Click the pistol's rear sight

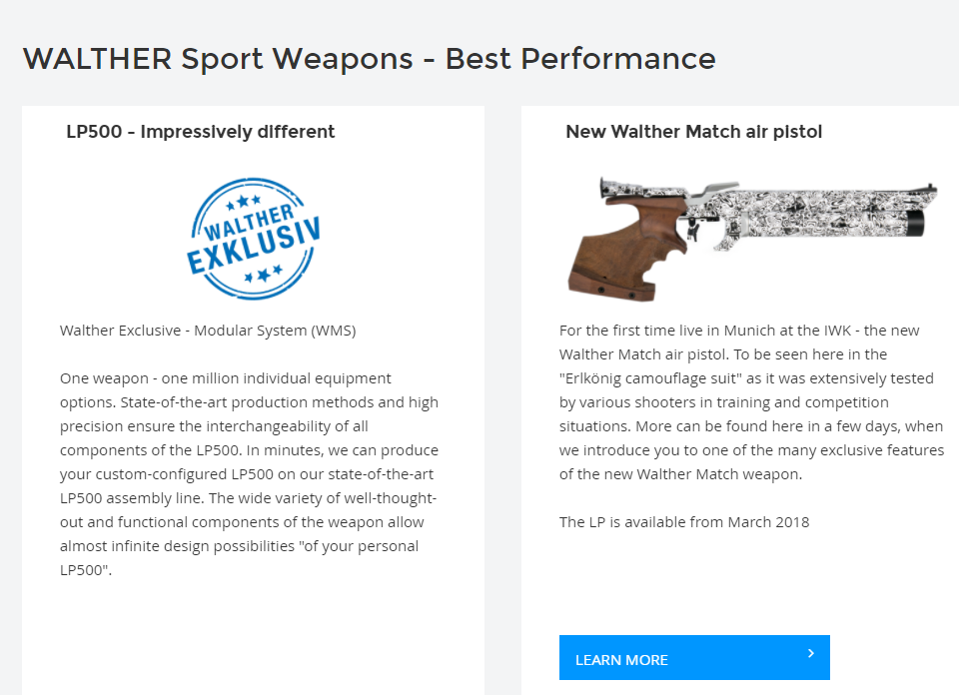[604, 186]
